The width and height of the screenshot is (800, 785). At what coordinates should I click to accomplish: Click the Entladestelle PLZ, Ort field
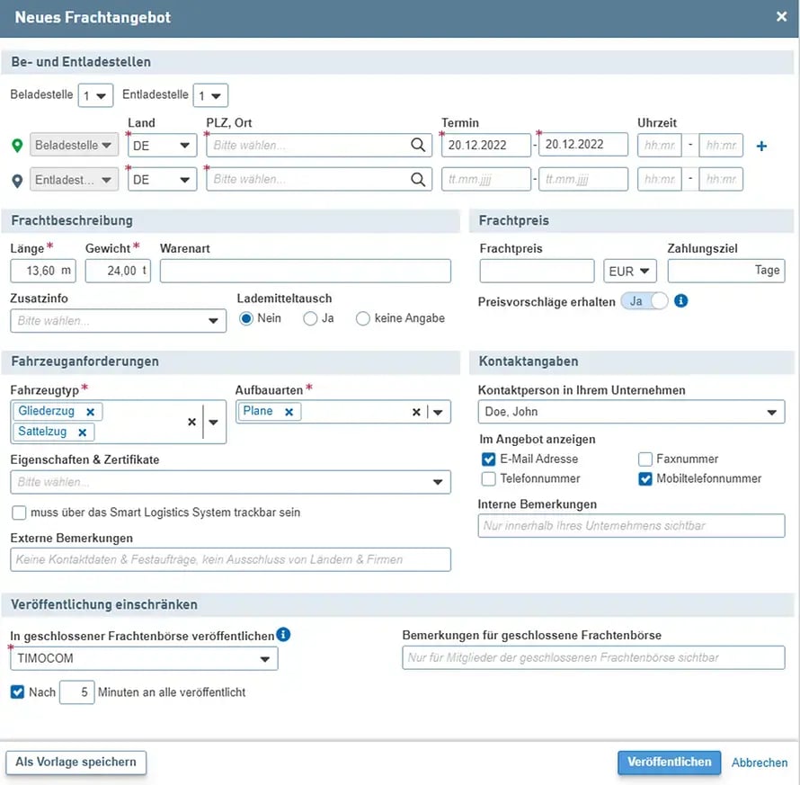[319, 180]
